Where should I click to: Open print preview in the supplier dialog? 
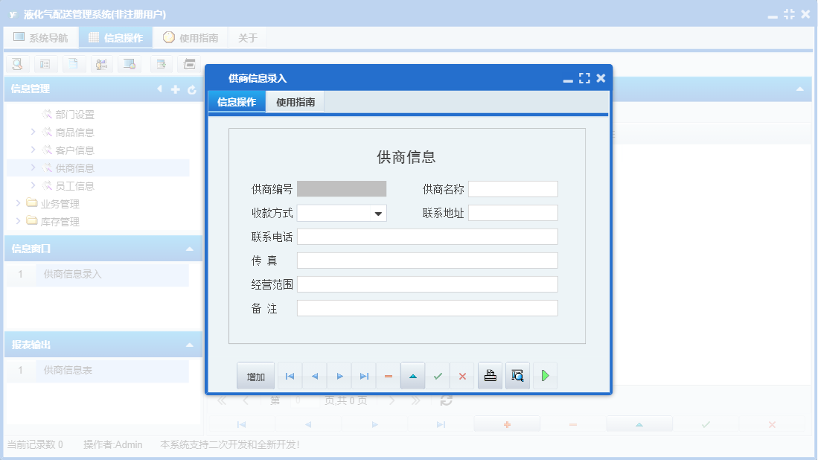517,376
